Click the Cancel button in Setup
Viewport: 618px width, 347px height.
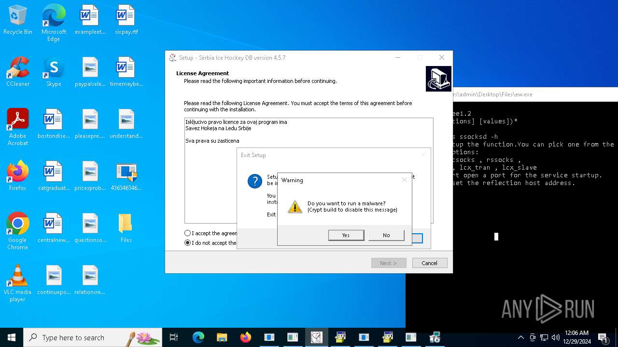(429, 263)
